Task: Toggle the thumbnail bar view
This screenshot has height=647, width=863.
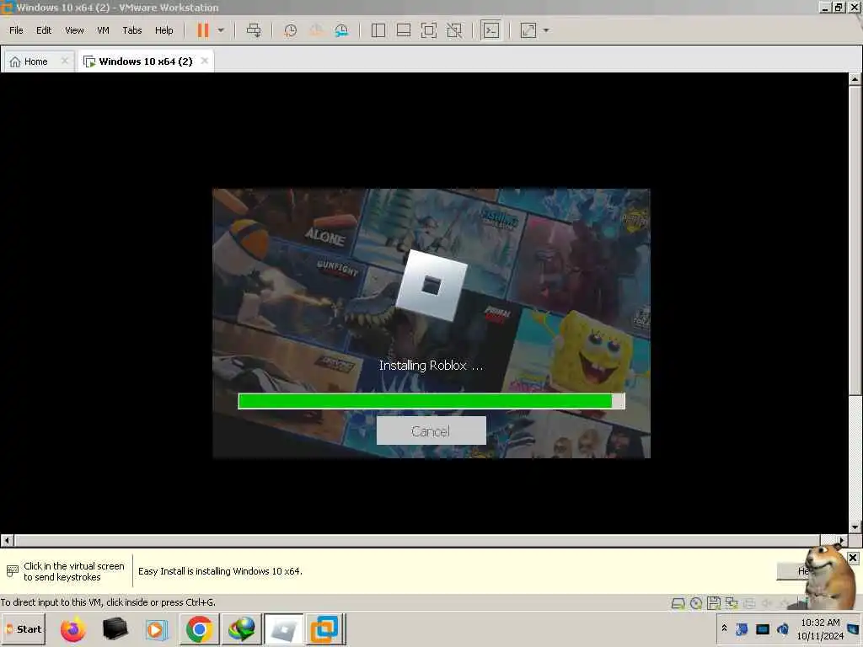Action: (x=404, y=30)
